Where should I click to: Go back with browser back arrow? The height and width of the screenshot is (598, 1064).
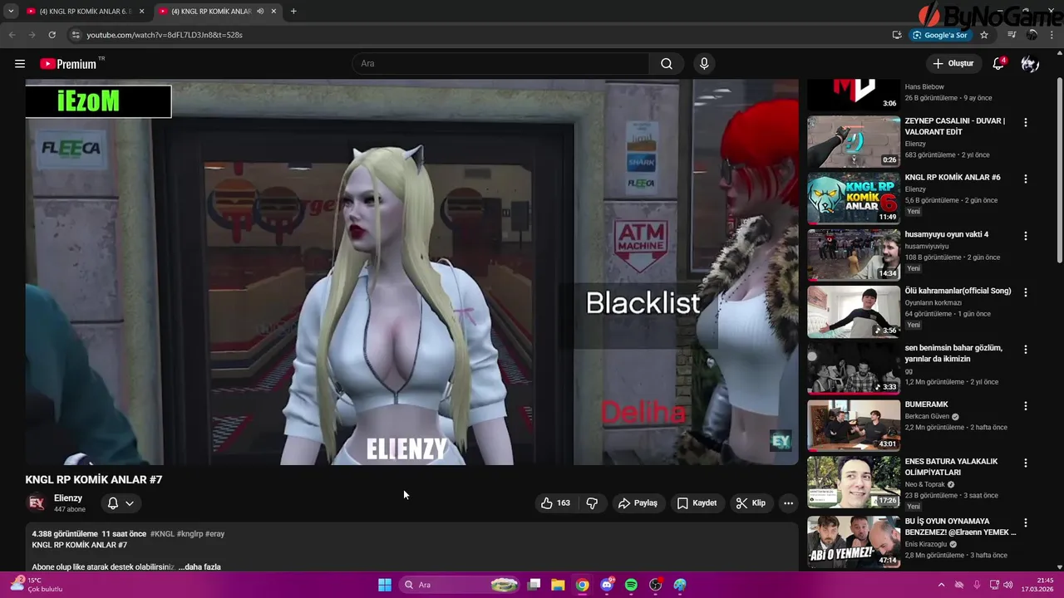(12, 35)
